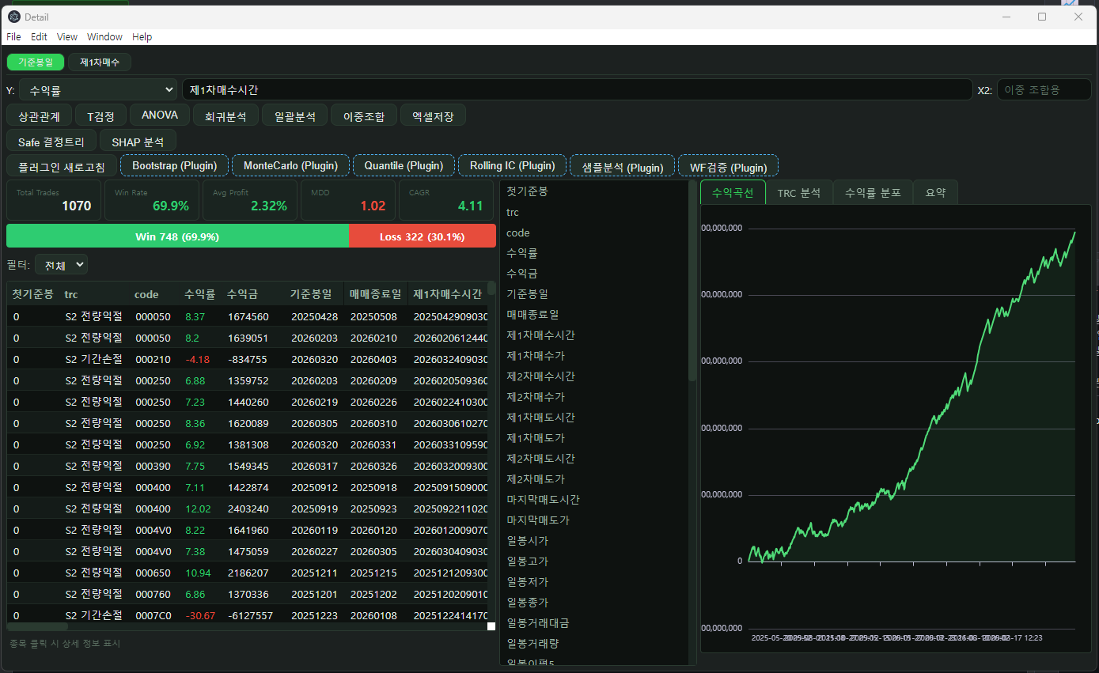Select 제2차매수시간 in the variable list
1099x673 pixels.
593,376
